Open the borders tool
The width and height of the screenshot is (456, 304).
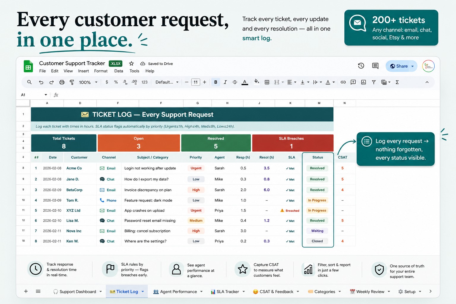(x=267, y=82)
